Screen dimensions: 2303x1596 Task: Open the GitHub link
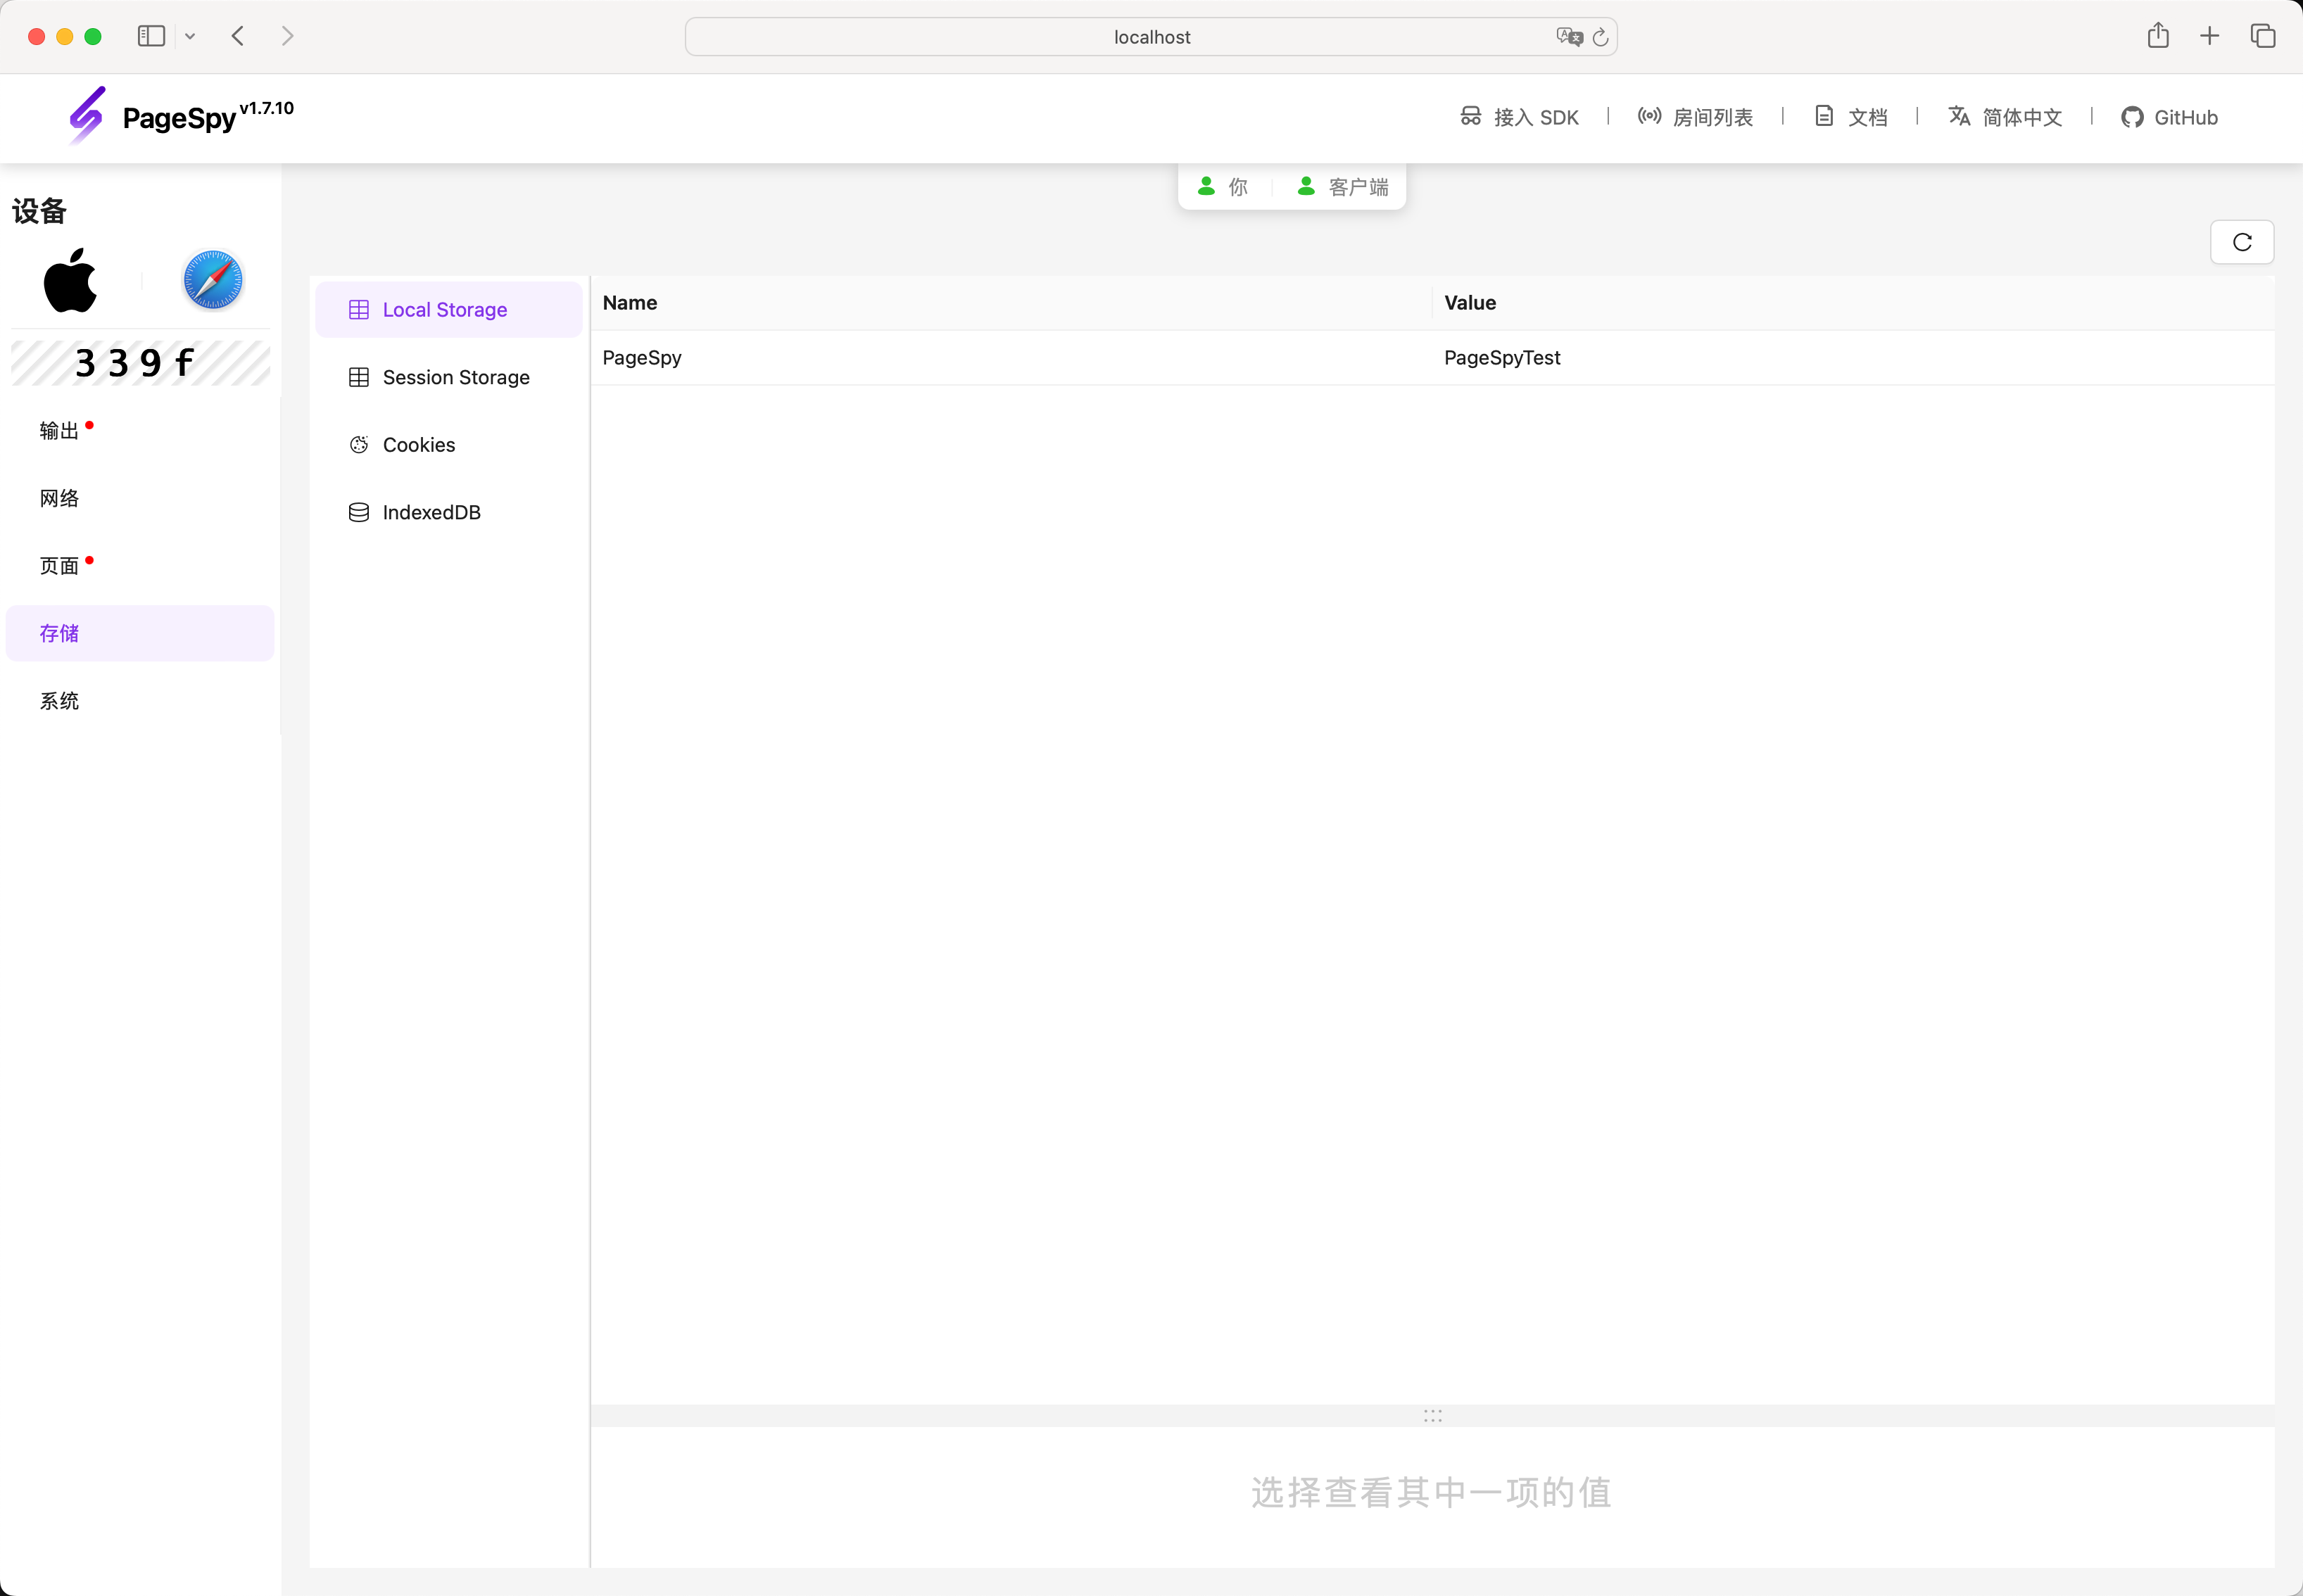point(2169,117)
